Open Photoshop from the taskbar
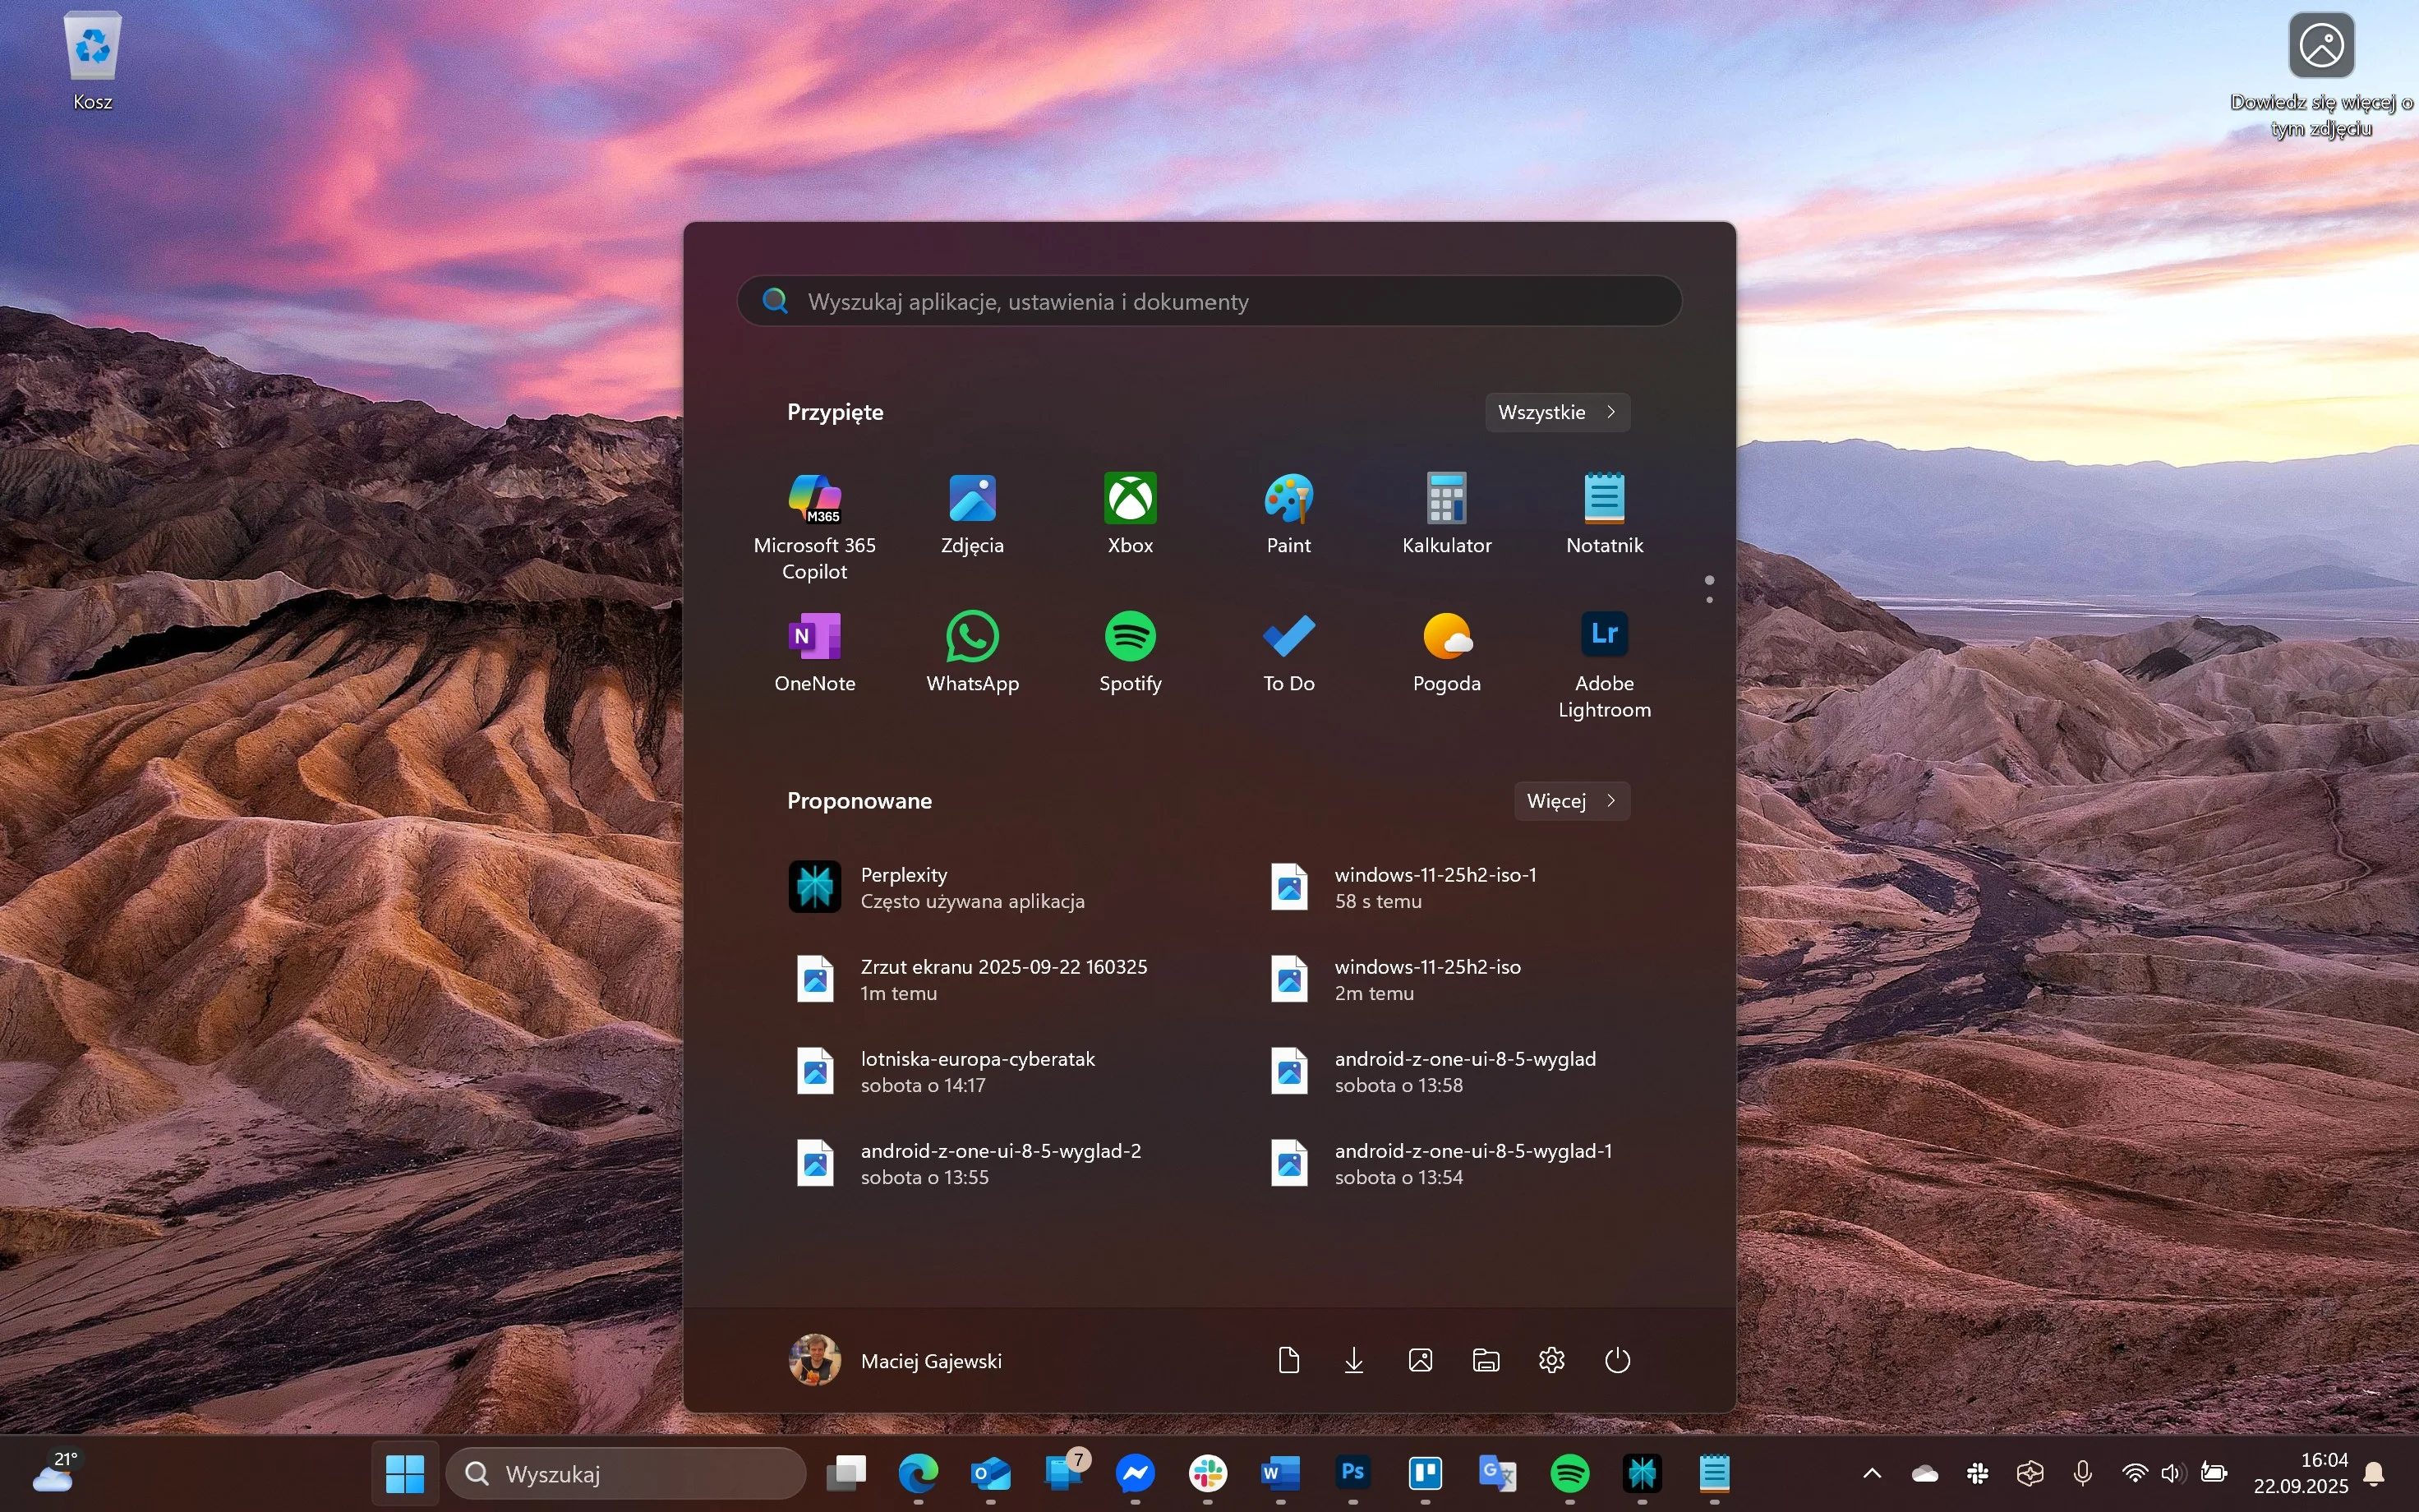 click(x=1352, y=1473)
